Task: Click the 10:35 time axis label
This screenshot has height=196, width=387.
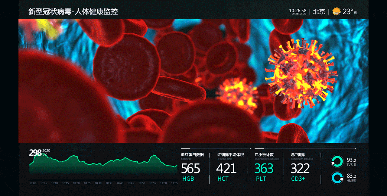Action: [x=109, y=183]
